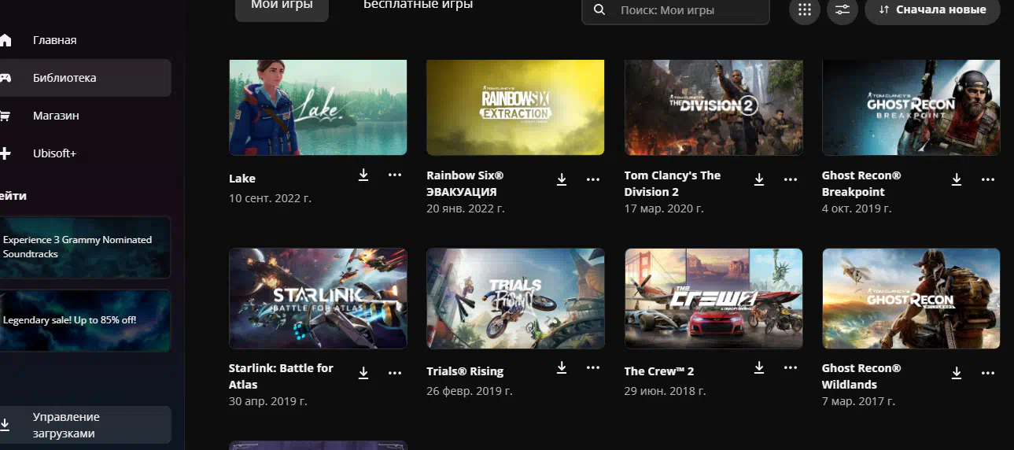This screenshot has width=1014, height=450.
Task: Download Rainbow Six ЭВАКУАЦИЯ with download icon
Action: click(x=562, y=179)
